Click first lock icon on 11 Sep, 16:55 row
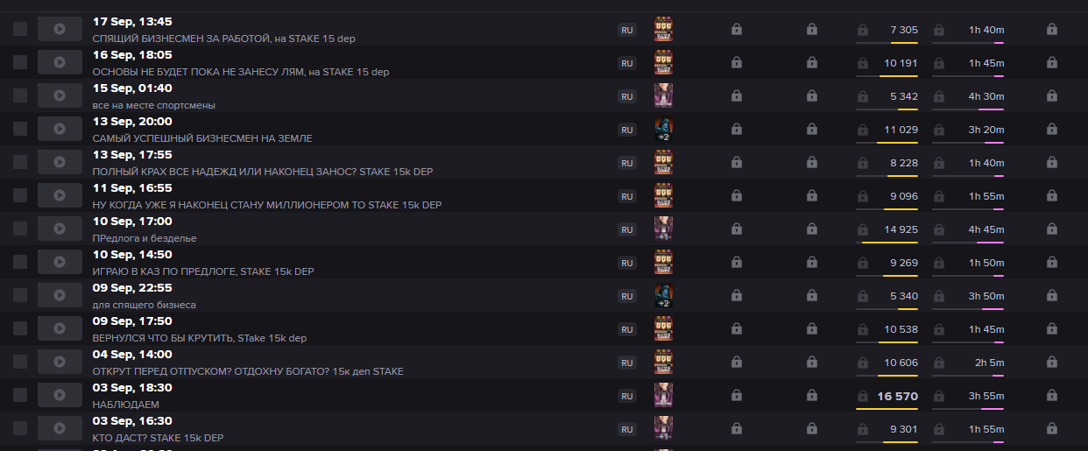The height and width of the screenshot is (451, 1088). 737,196
